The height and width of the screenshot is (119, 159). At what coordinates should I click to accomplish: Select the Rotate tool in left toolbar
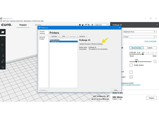3,50
